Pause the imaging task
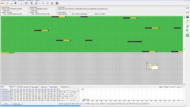This screenshot has height=107, width=190. tap(47, 3)
